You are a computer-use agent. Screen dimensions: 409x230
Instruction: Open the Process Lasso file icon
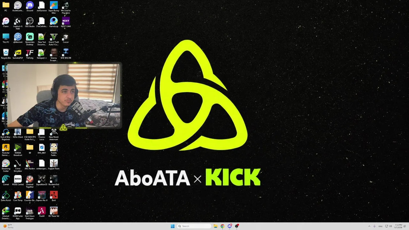pyautogui.click(x=42, y=134)
